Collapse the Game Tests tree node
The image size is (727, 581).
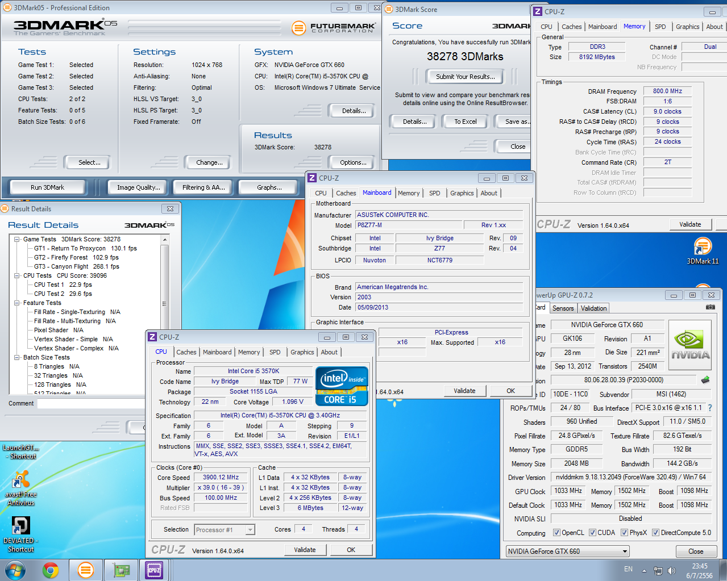pos(17,240)
